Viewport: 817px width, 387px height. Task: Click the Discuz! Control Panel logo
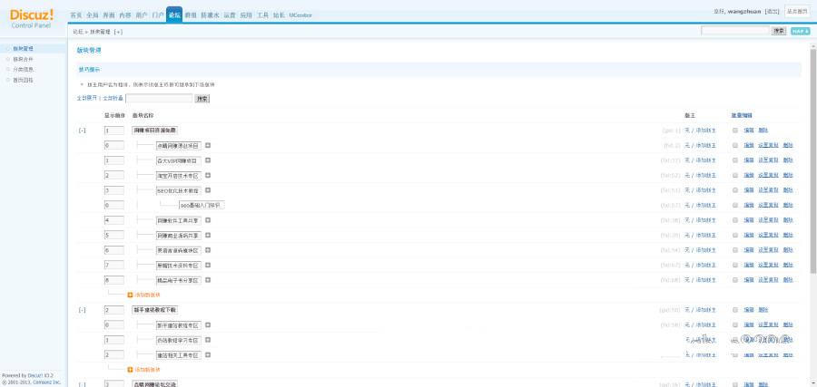click(x=32, y=18)
